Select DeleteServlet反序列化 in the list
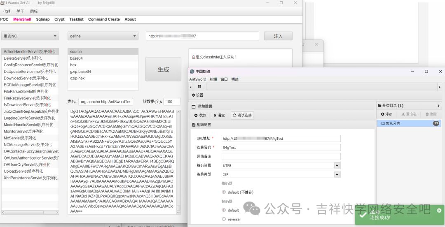The height and width of the screenshot is (227, 445). pyautogui.click(x=30, y=58)
